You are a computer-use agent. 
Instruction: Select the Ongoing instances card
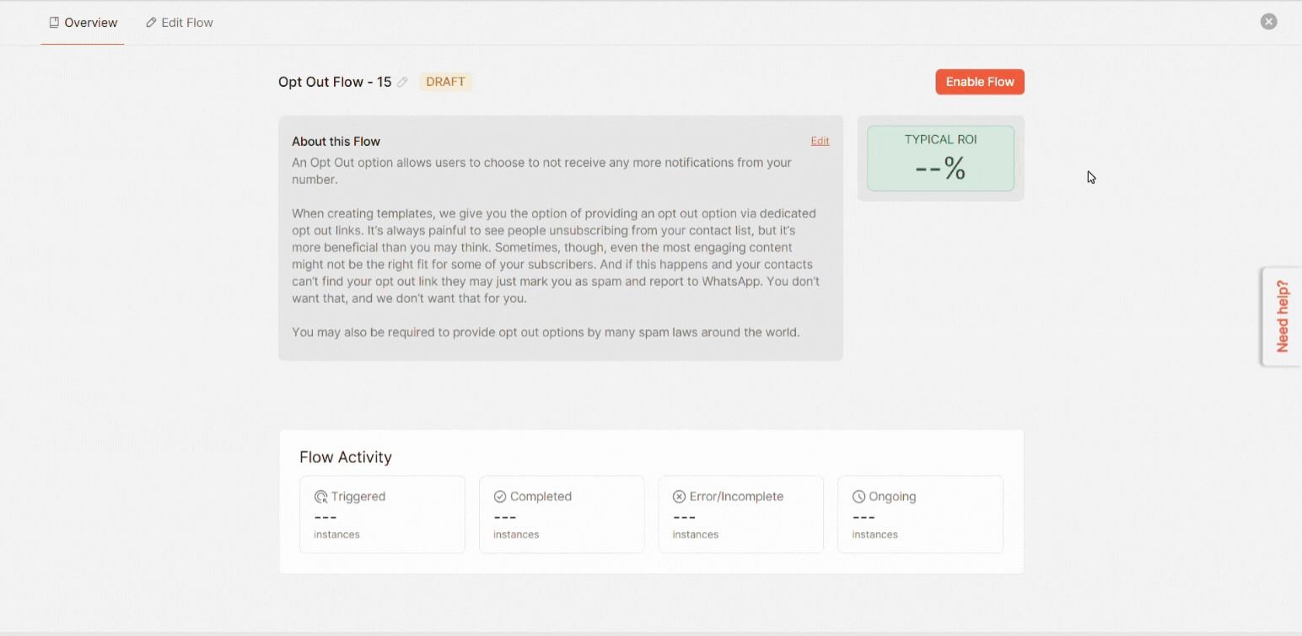point(920,515)
